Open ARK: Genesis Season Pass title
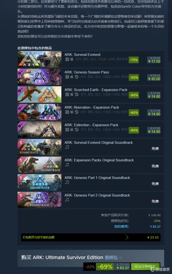 (x=87, y=72)
